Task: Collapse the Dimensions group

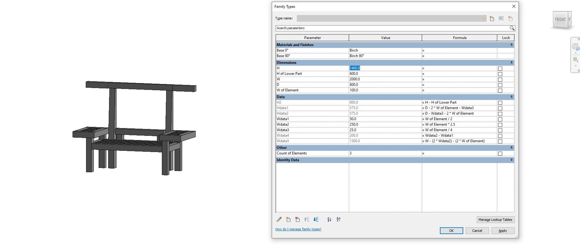Action: point(511,62)
